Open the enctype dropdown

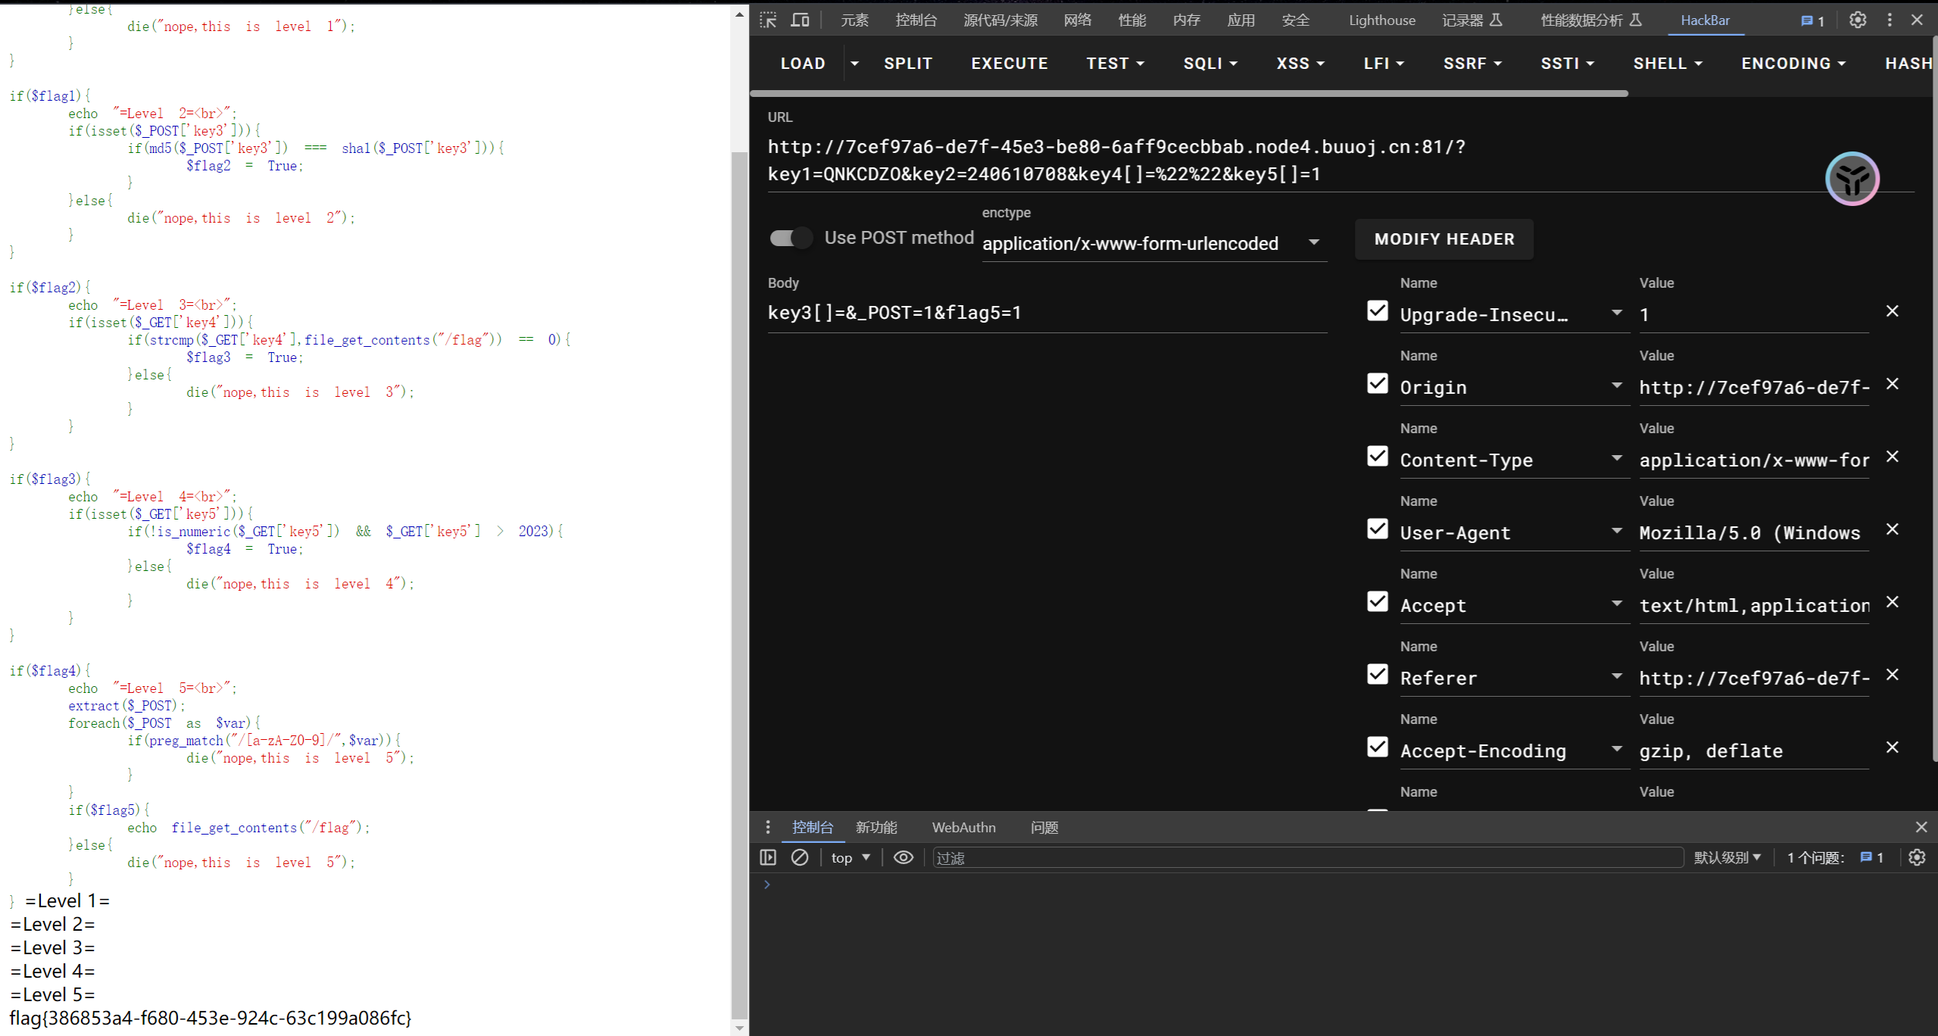click(x=1153, y=244)
